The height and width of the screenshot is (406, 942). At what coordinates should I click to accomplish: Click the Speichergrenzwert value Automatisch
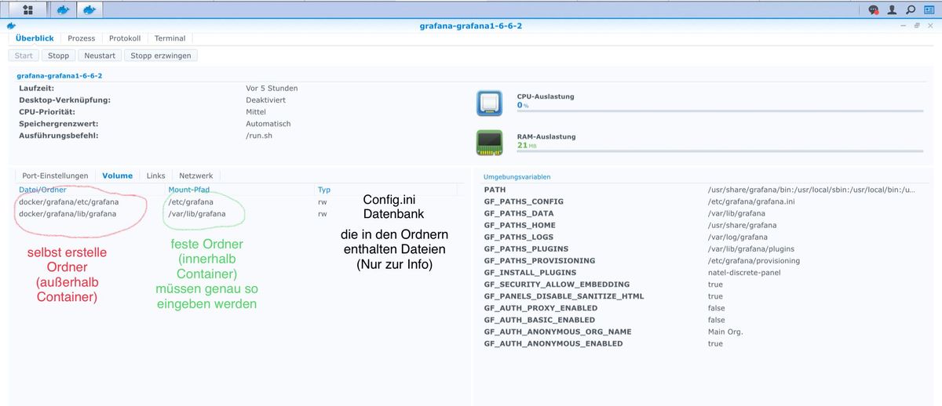tap(268, 123)
